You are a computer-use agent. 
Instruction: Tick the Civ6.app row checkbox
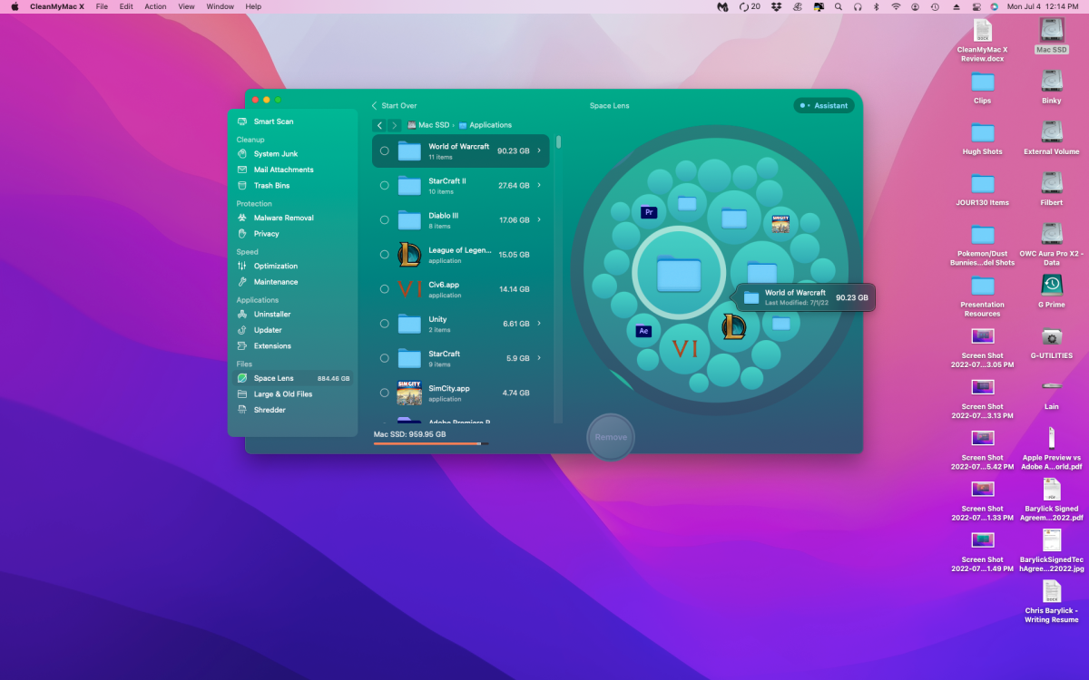[x=384, y=289]
